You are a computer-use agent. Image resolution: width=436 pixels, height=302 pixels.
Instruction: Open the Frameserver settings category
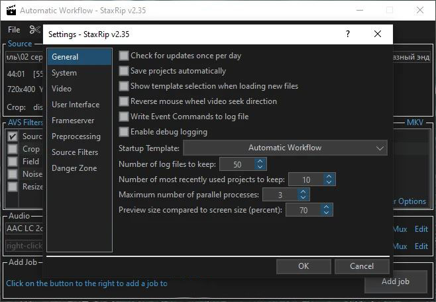[80, 121]
